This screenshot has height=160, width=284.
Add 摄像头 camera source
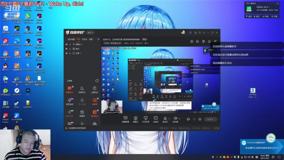(136, 119)
